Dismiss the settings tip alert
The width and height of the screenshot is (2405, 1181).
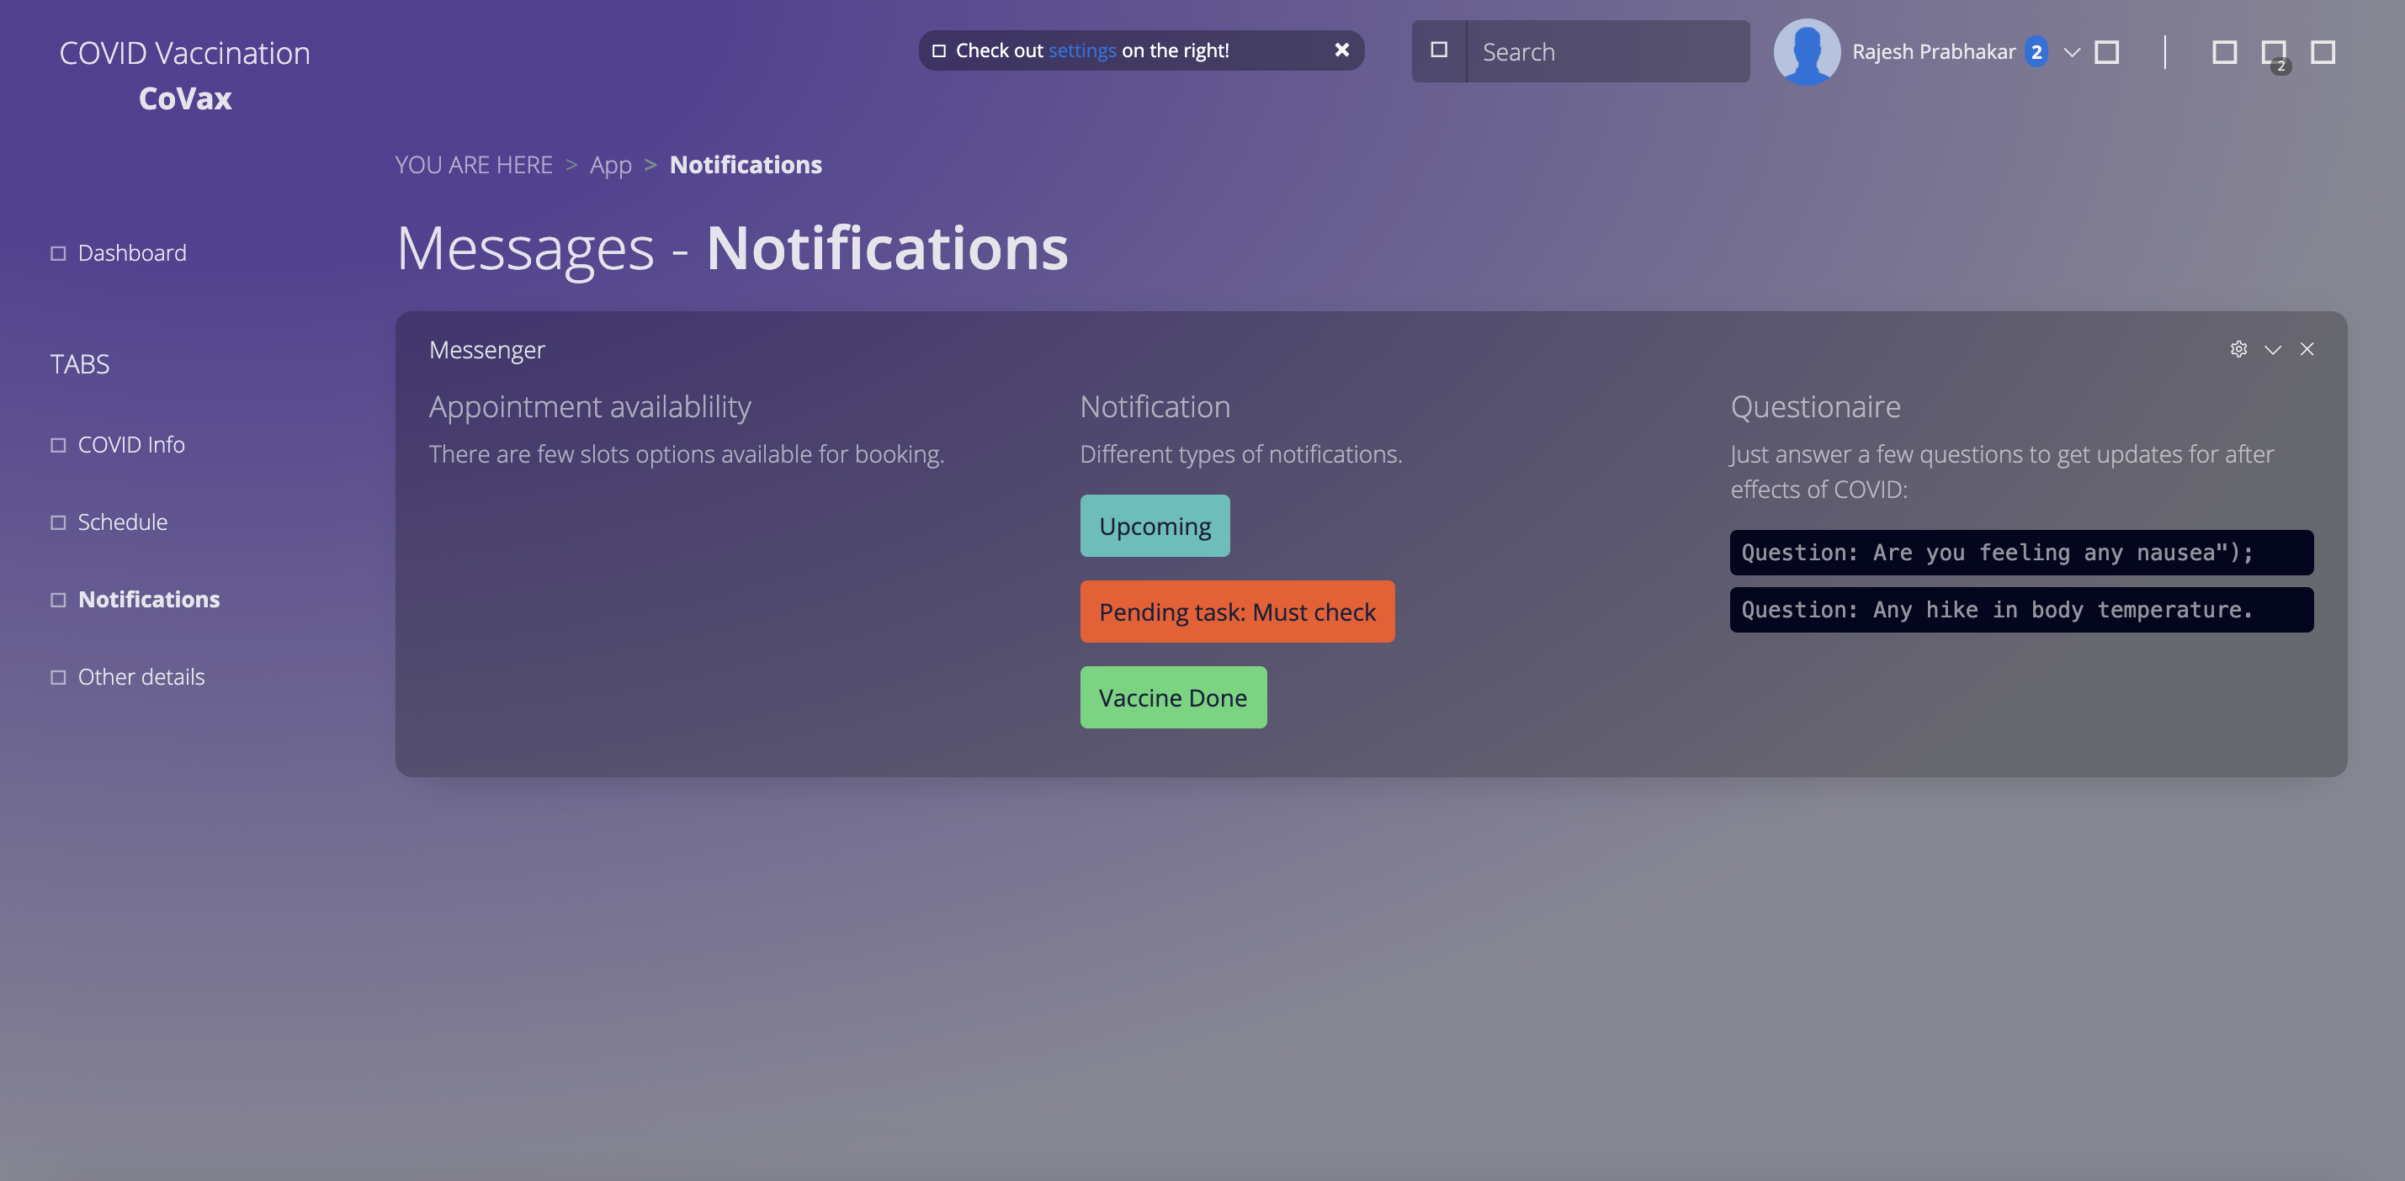(x=1341, y=50)
